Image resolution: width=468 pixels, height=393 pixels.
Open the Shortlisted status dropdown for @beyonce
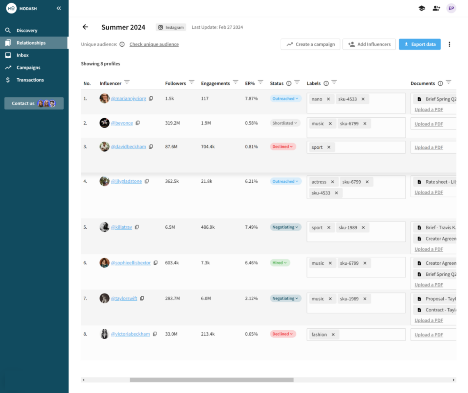point(285,123)
